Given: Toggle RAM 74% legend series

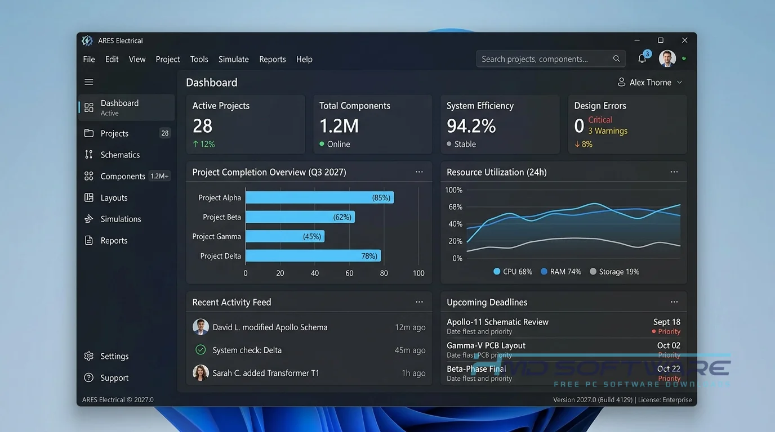Looking at the screenshot, I should (560, 272).
